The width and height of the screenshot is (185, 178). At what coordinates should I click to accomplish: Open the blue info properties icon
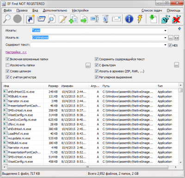129,19
